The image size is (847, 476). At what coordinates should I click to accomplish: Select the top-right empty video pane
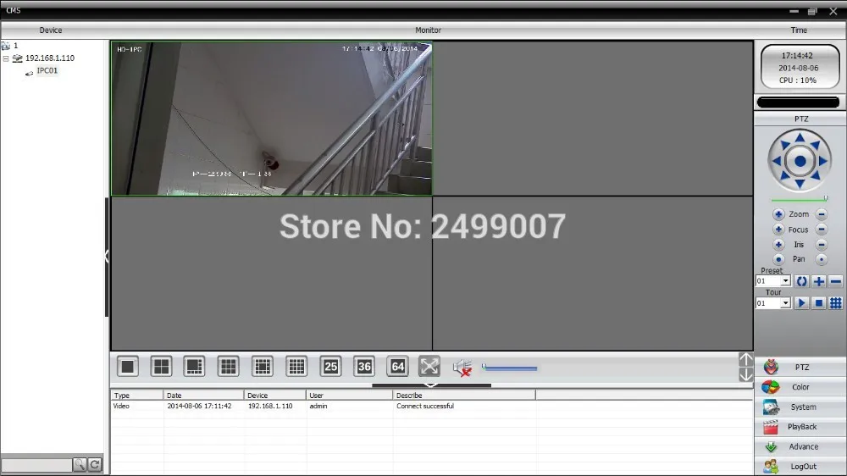click(593, 119)
